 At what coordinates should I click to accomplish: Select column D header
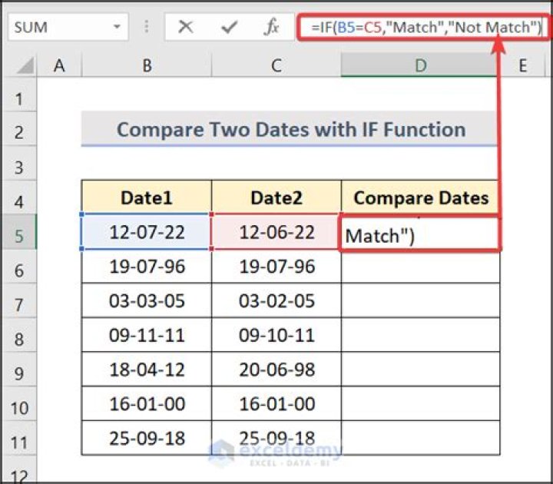[x=420, y=67]
